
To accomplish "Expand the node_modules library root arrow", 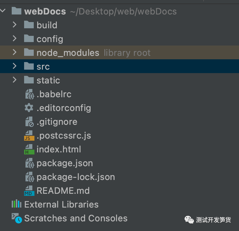I will (x=14, y=52).
